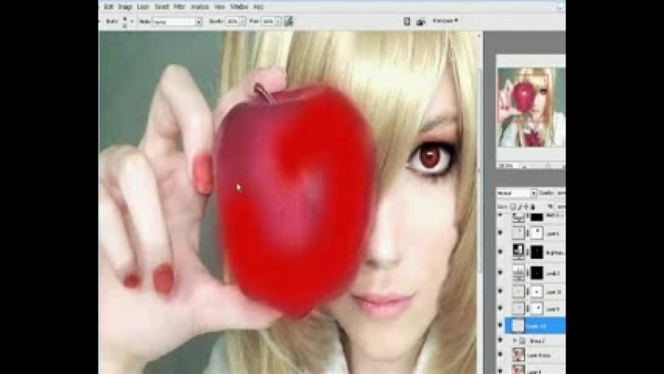
Task: Open the Edit menu
Action: [x=109, y=7]
